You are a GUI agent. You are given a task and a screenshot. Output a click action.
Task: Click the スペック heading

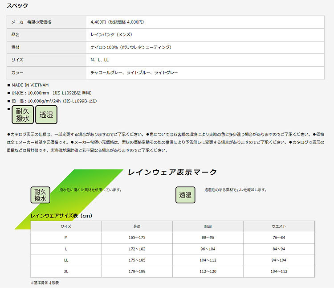click(17, 6)
